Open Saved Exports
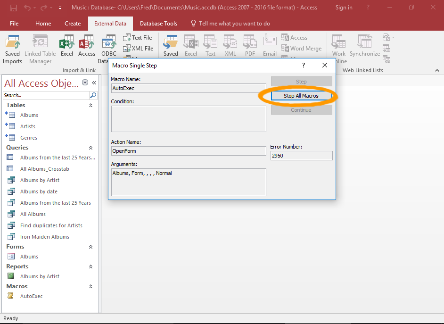Screen dimensions: 444x324 pyautogui.click(x=170, y=45)
